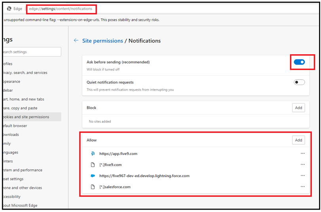321x212 pixels.
Task: Open Family settings section
Action: (x=32, y=144)
